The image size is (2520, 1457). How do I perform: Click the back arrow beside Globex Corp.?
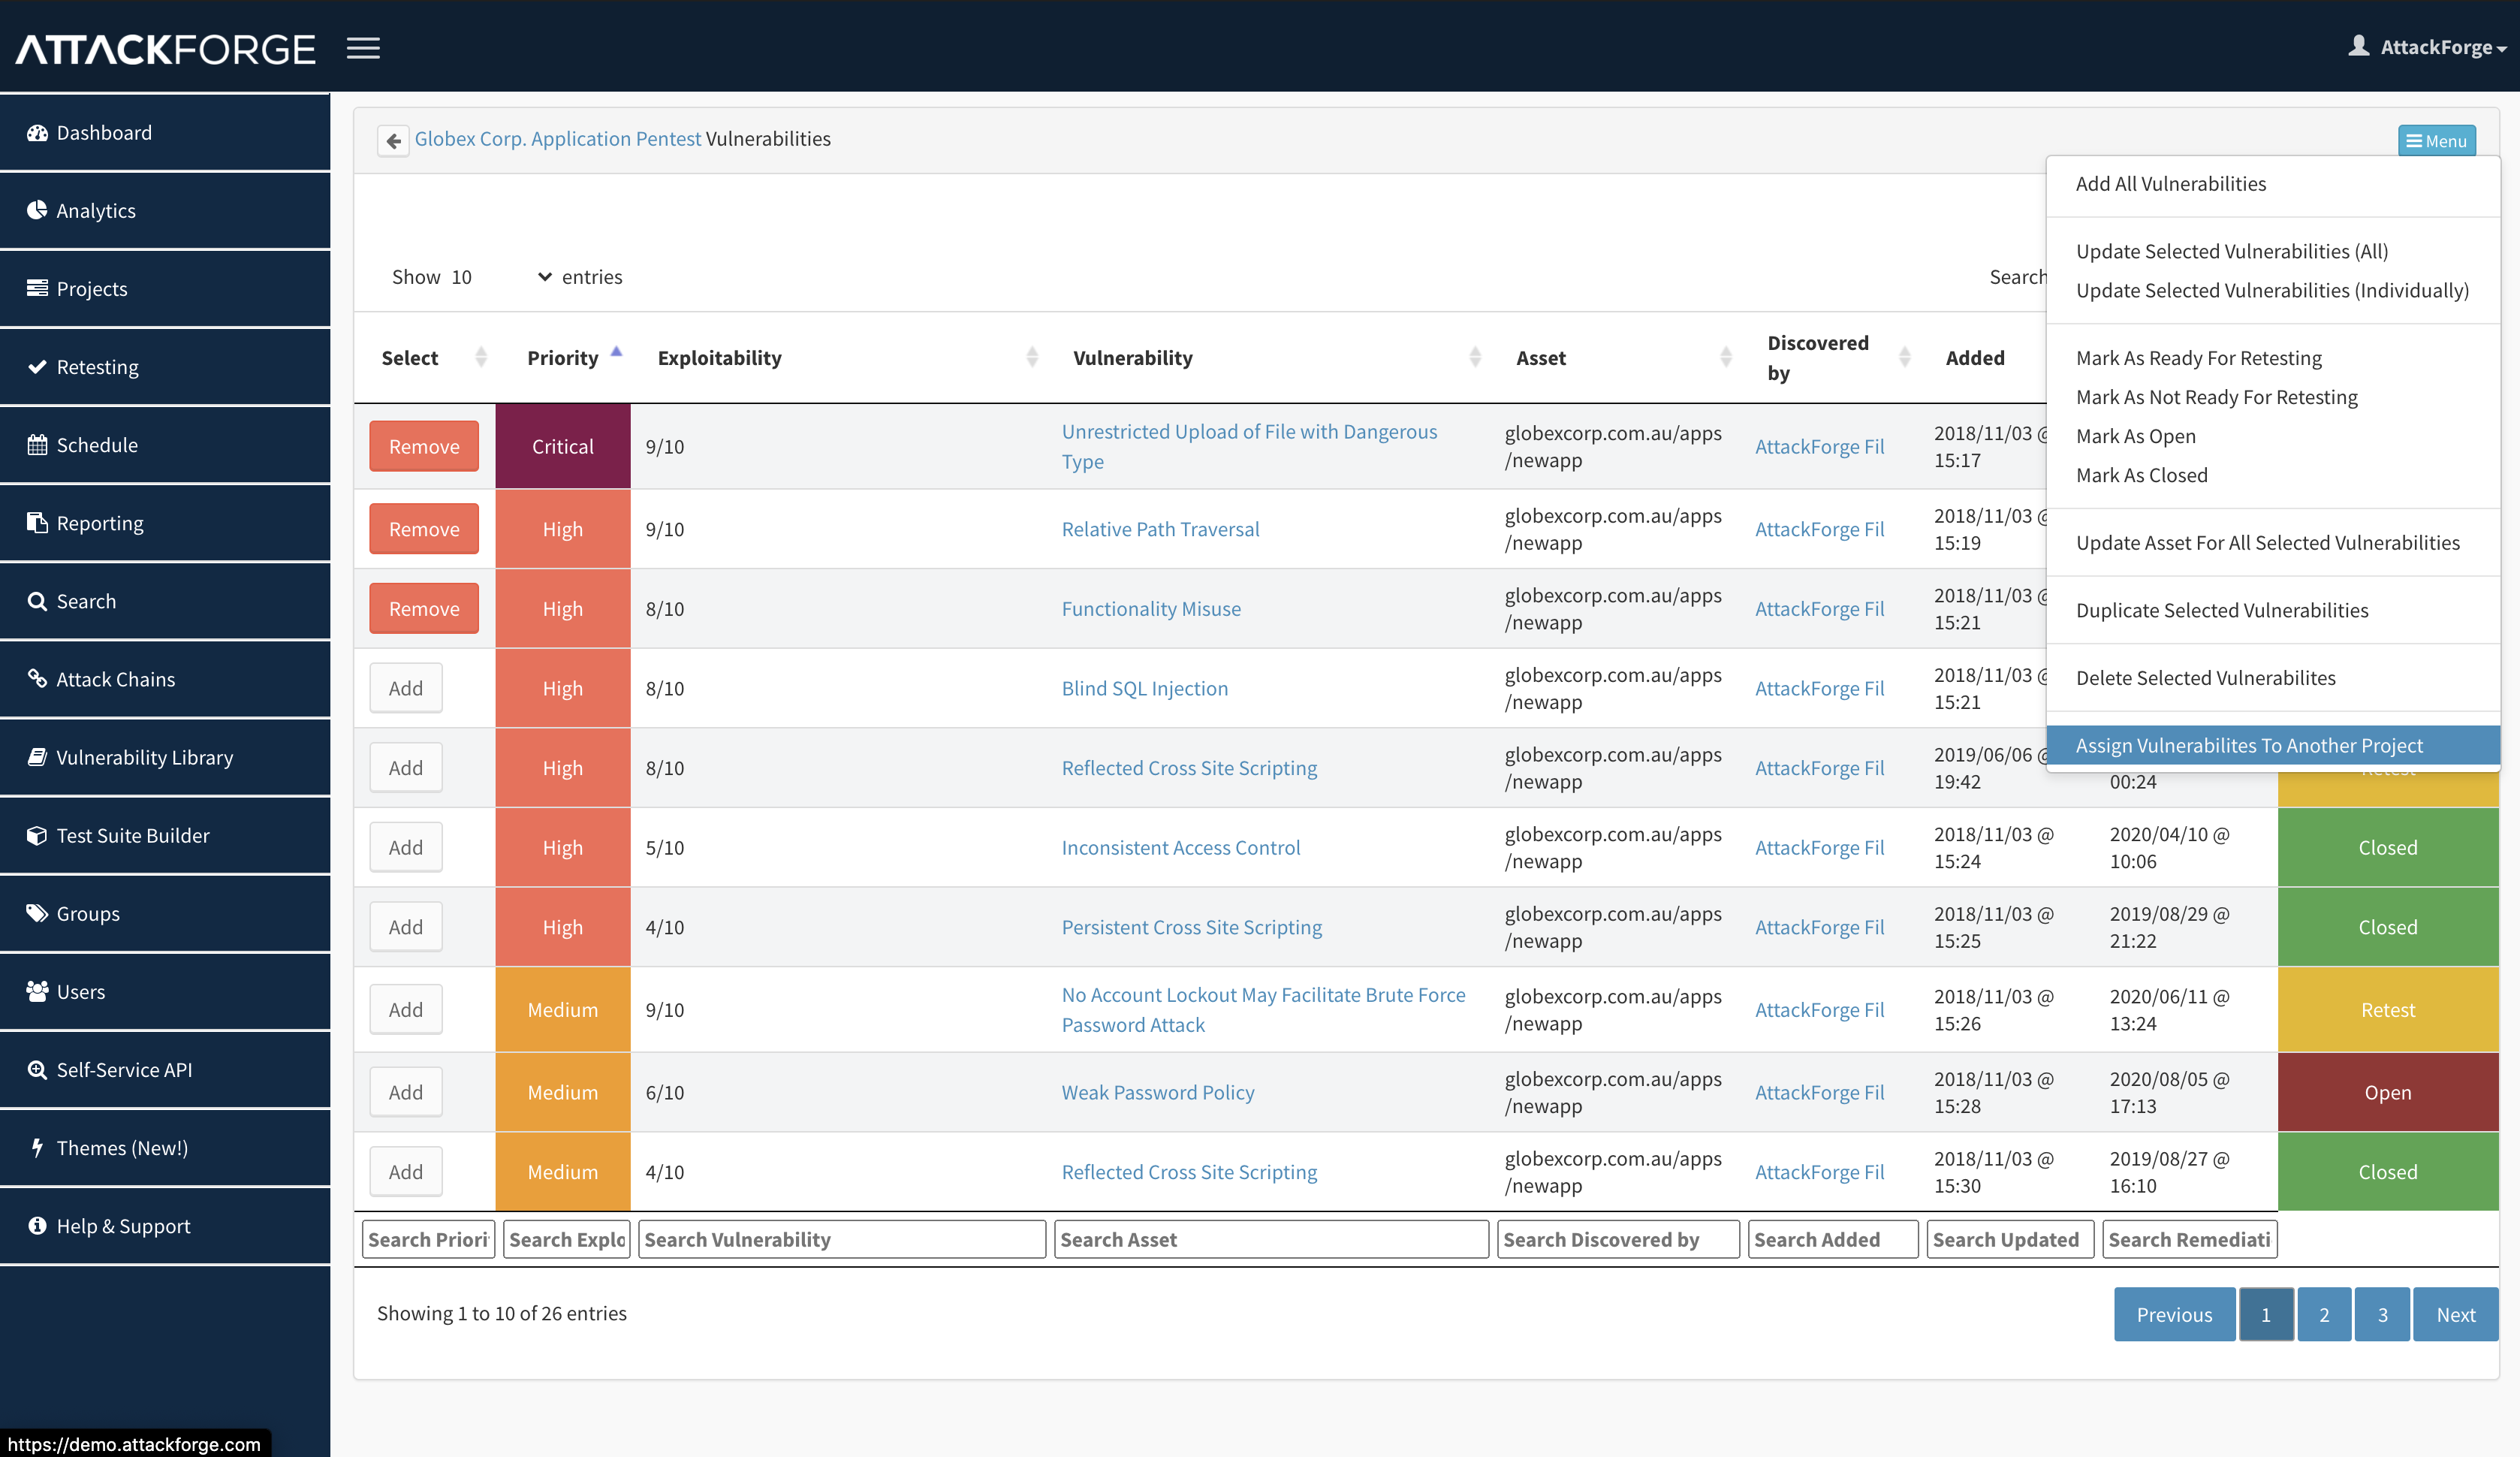pos(393,140)
